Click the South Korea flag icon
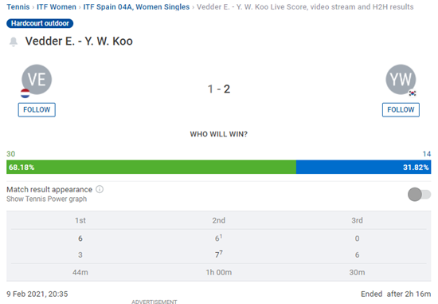This screenshot has height=304, width=438. pyautogui.click(x=413, y=93)
